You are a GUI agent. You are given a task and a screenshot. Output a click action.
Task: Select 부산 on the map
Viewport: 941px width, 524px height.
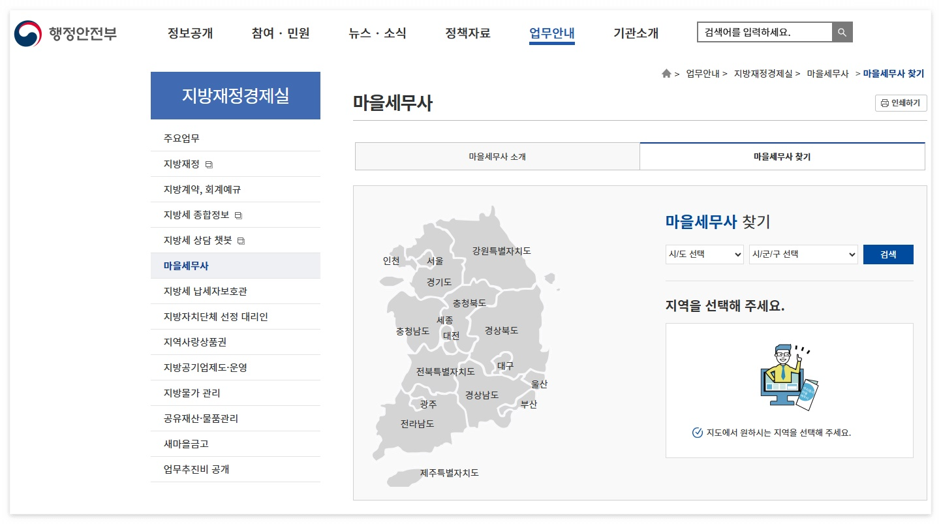(x=529, y=405)
